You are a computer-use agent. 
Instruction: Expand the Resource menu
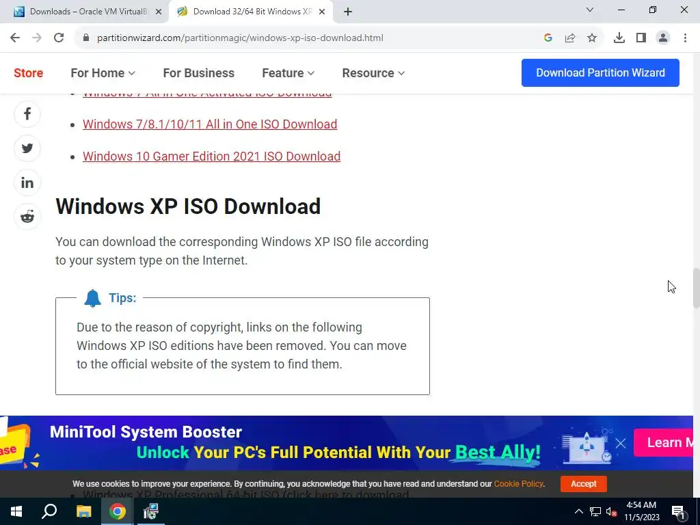[373, 72]
